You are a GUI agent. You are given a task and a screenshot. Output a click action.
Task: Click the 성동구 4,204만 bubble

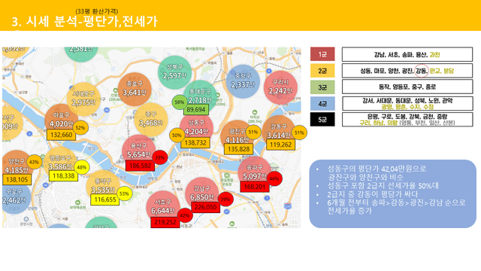(x=196, y=127)
